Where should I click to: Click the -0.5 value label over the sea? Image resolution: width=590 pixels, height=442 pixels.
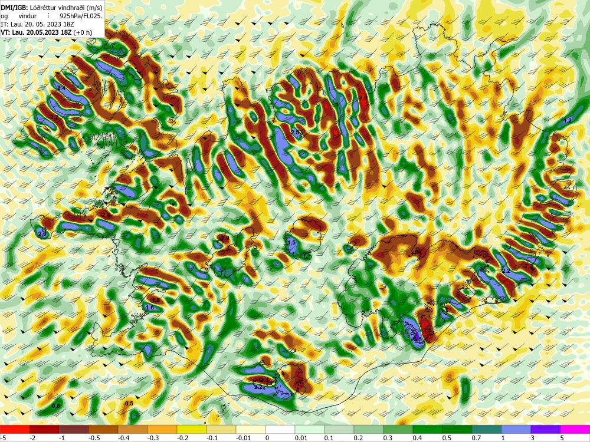pos(128,403)
